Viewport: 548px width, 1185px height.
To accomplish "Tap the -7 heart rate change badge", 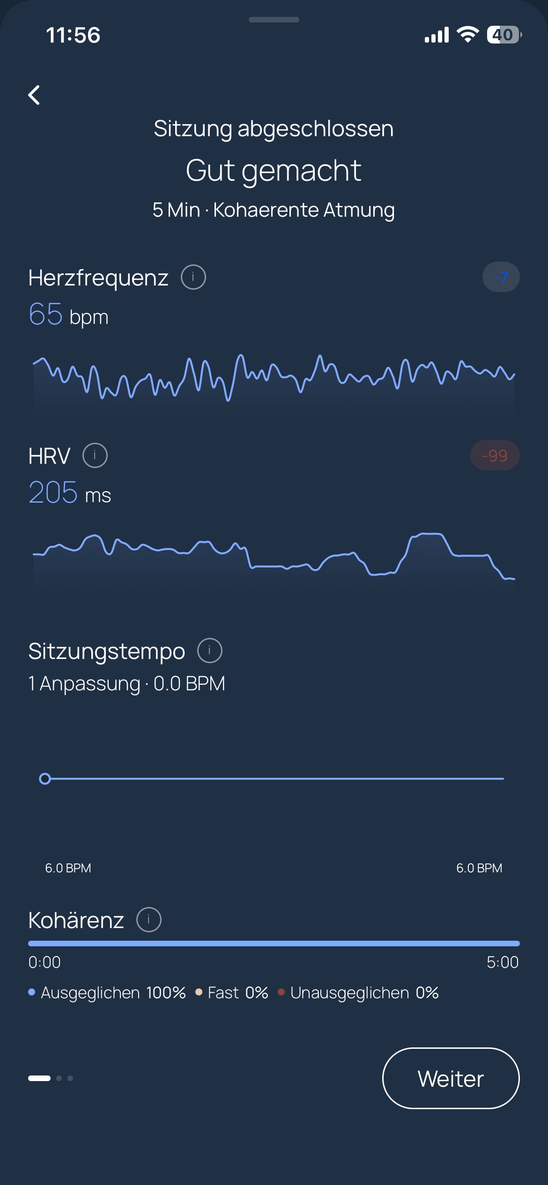I will coord(501,277).
